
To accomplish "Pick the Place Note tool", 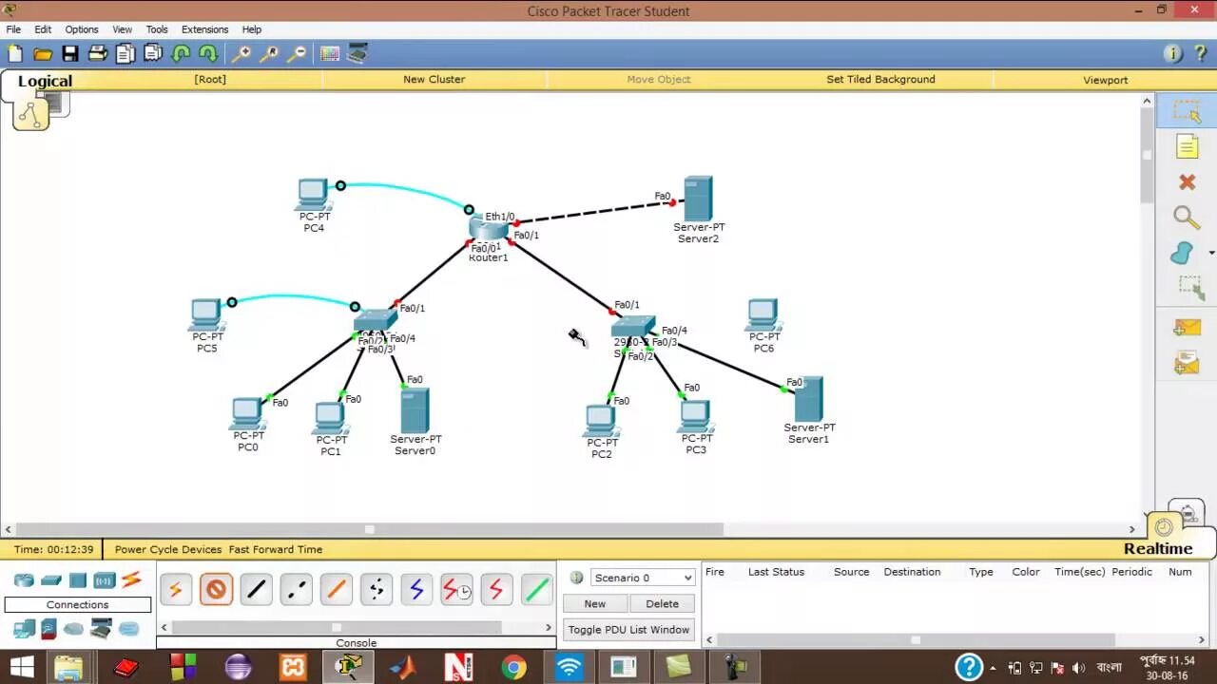I will click(x=1187, y=146).
